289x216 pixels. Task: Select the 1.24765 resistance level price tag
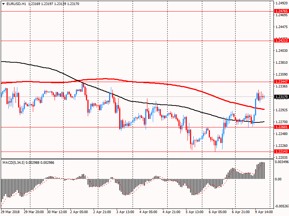[x=281, y=11]
